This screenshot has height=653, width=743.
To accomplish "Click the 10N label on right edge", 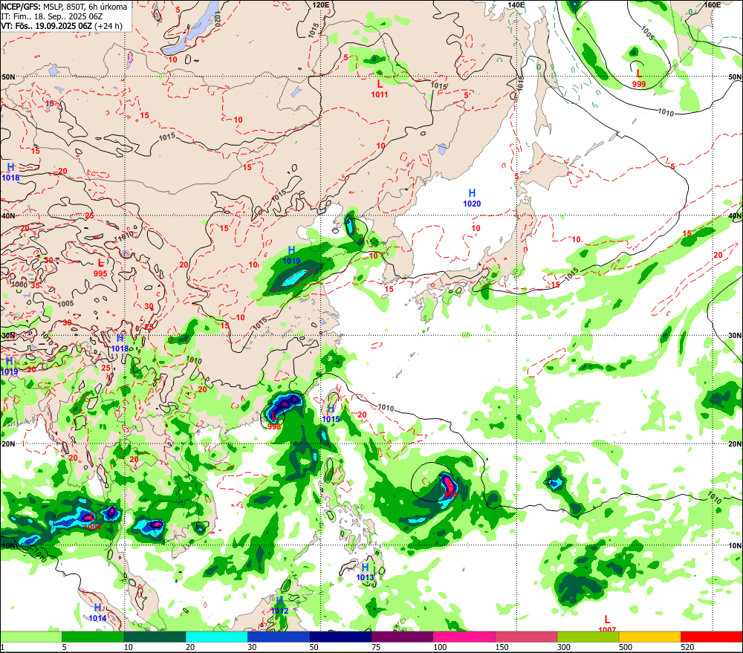I will (x=735, y=545).
